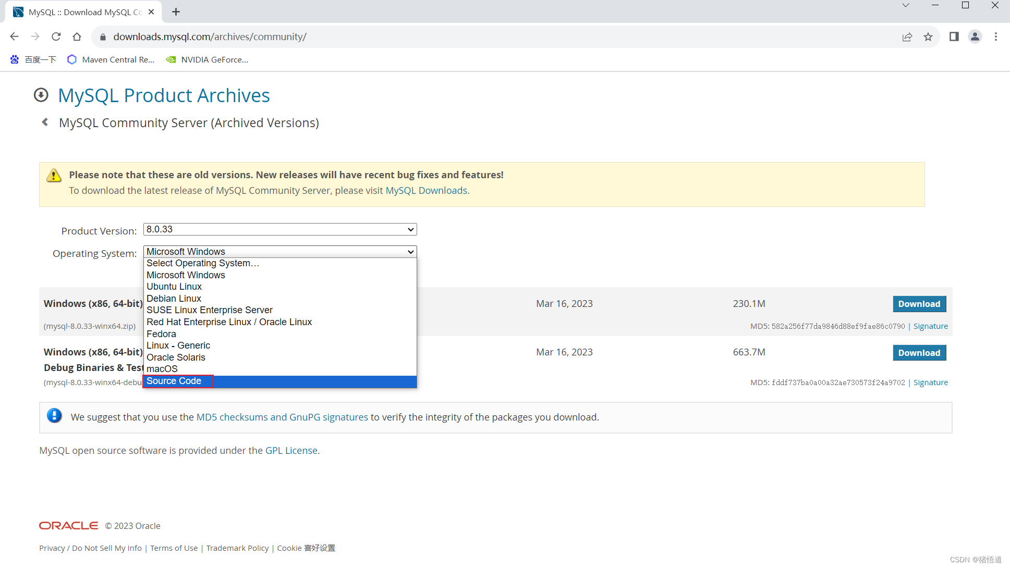
Task: Open the browser side panel
Action: [x=954, y=36]
